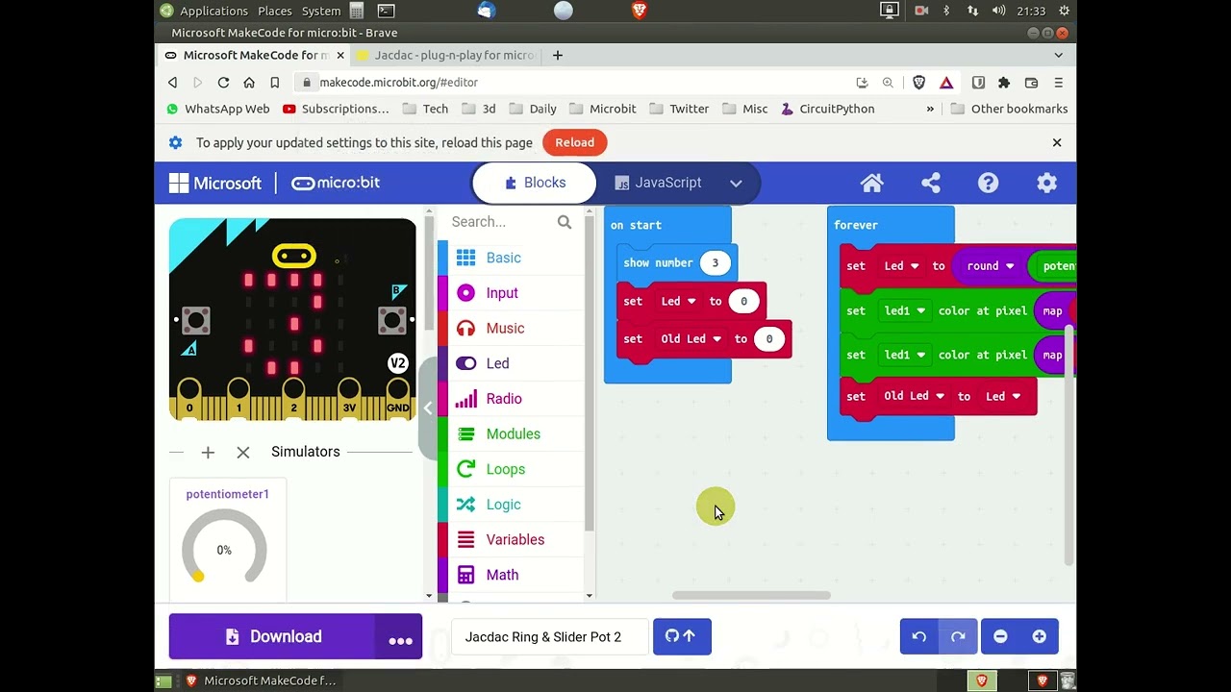Click the micro:bit logo
The width and height of the screenshot is (1231, 692).
coord(336,183)
